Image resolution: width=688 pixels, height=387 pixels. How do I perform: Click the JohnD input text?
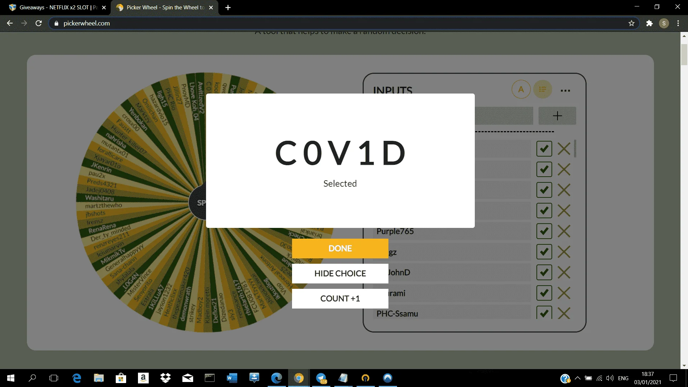click(x=399, y=272)
